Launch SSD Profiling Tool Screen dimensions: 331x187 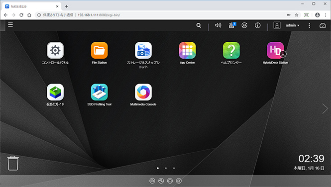click(99, 92)
